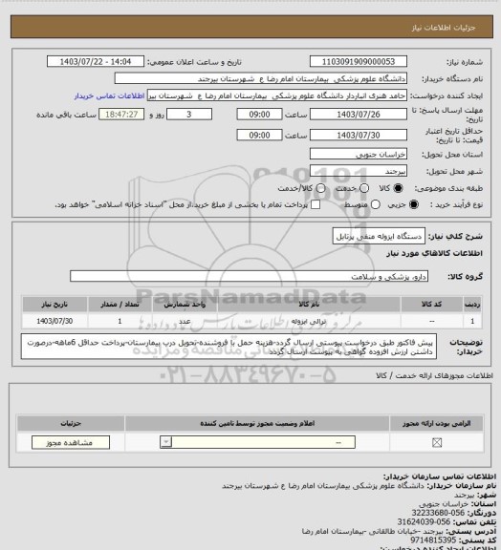
Task: Click the ترالی ایزوله item name cell
Action: pyautogui.click(x=309, y=321)
